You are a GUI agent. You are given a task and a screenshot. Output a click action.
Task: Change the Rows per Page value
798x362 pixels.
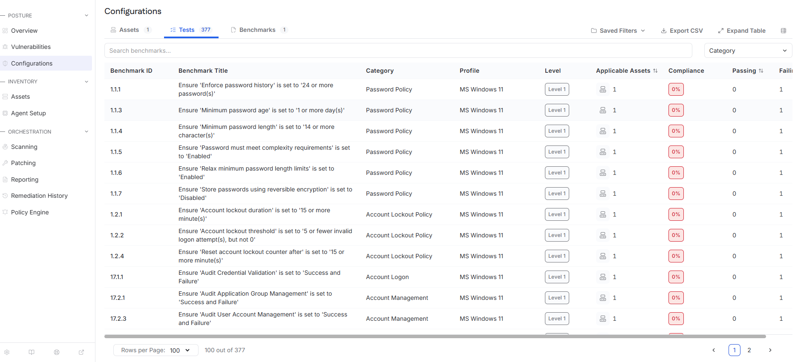pyautogui.click(x=156, y=350)
